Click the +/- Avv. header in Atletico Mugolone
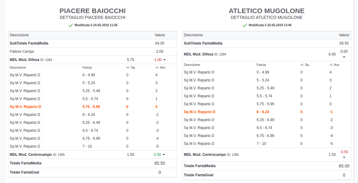358x183 pixels. [334, 65]
